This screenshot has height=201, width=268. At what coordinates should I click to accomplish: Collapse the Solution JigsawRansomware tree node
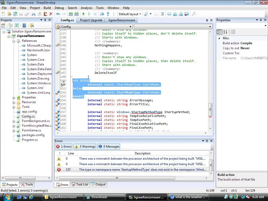pos(4,32)
